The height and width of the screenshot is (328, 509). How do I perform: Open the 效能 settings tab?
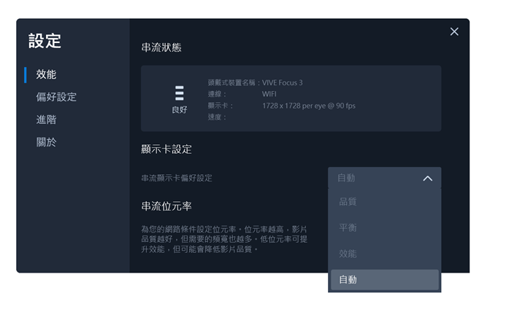pyautogui.click(x=46, y=74)
